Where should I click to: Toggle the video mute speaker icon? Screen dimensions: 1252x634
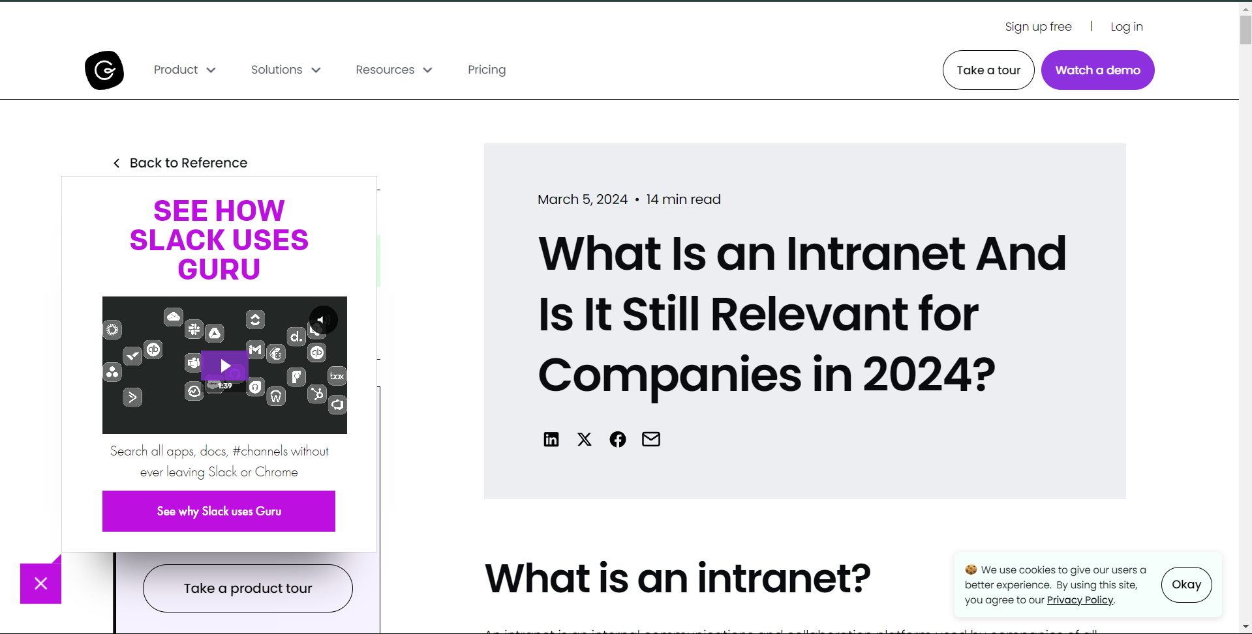coord(322,320)
